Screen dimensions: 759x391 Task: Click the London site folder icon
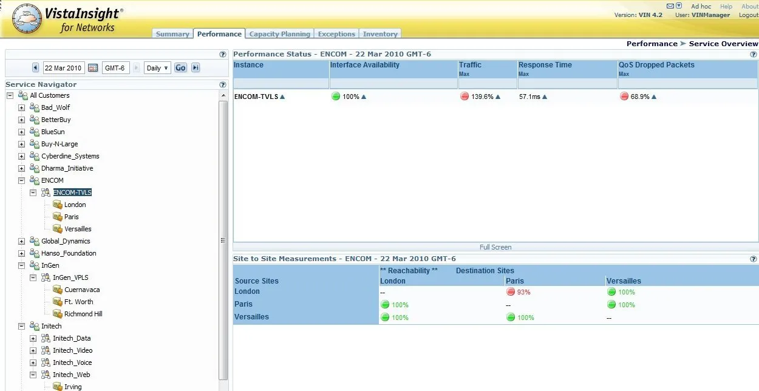coord(58,205)
